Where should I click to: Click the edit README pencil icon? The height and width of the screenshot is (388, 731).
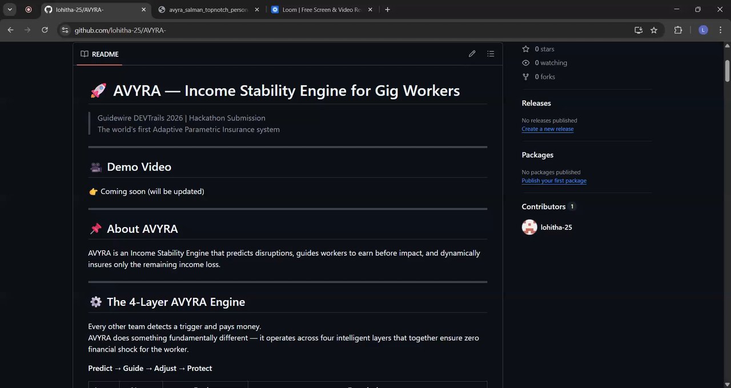[472, 54]
